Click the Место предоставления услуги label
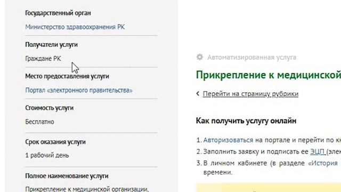 click(67, 76)
